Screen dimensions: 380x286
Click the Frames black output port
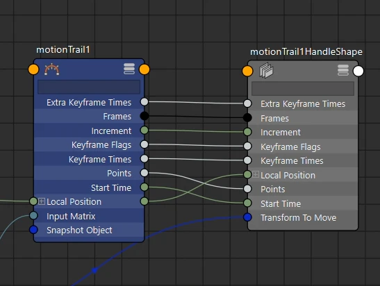144,116
